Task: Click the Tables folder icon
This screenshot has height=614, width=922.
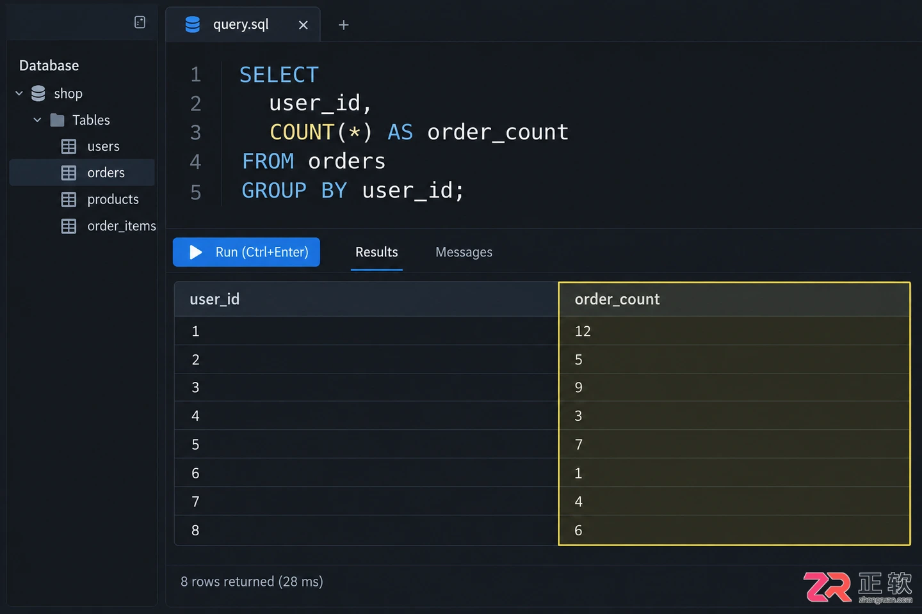Action: pos(57,120)
